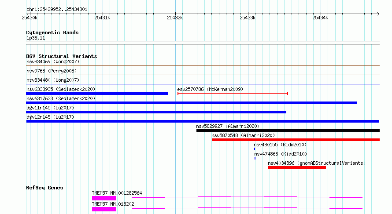Screen dimensions: 392x214
Task: Select the black nsv5829927 (Almarri2020) bar
Action: (x=288, y=131)
